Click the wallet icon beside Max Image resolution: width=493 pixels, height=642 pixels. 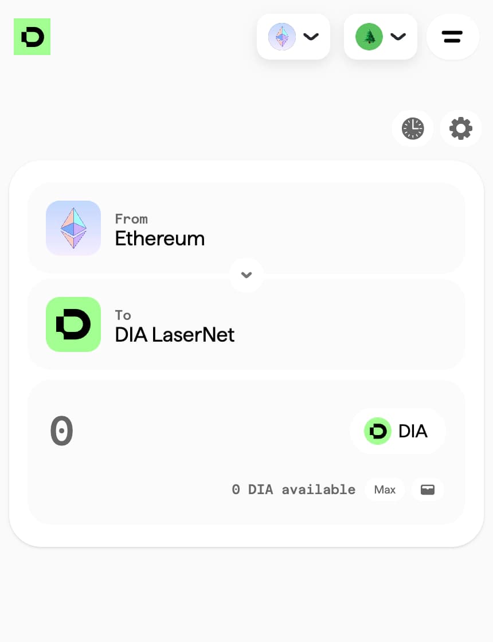pyautogui.click(x=428, y=490)
